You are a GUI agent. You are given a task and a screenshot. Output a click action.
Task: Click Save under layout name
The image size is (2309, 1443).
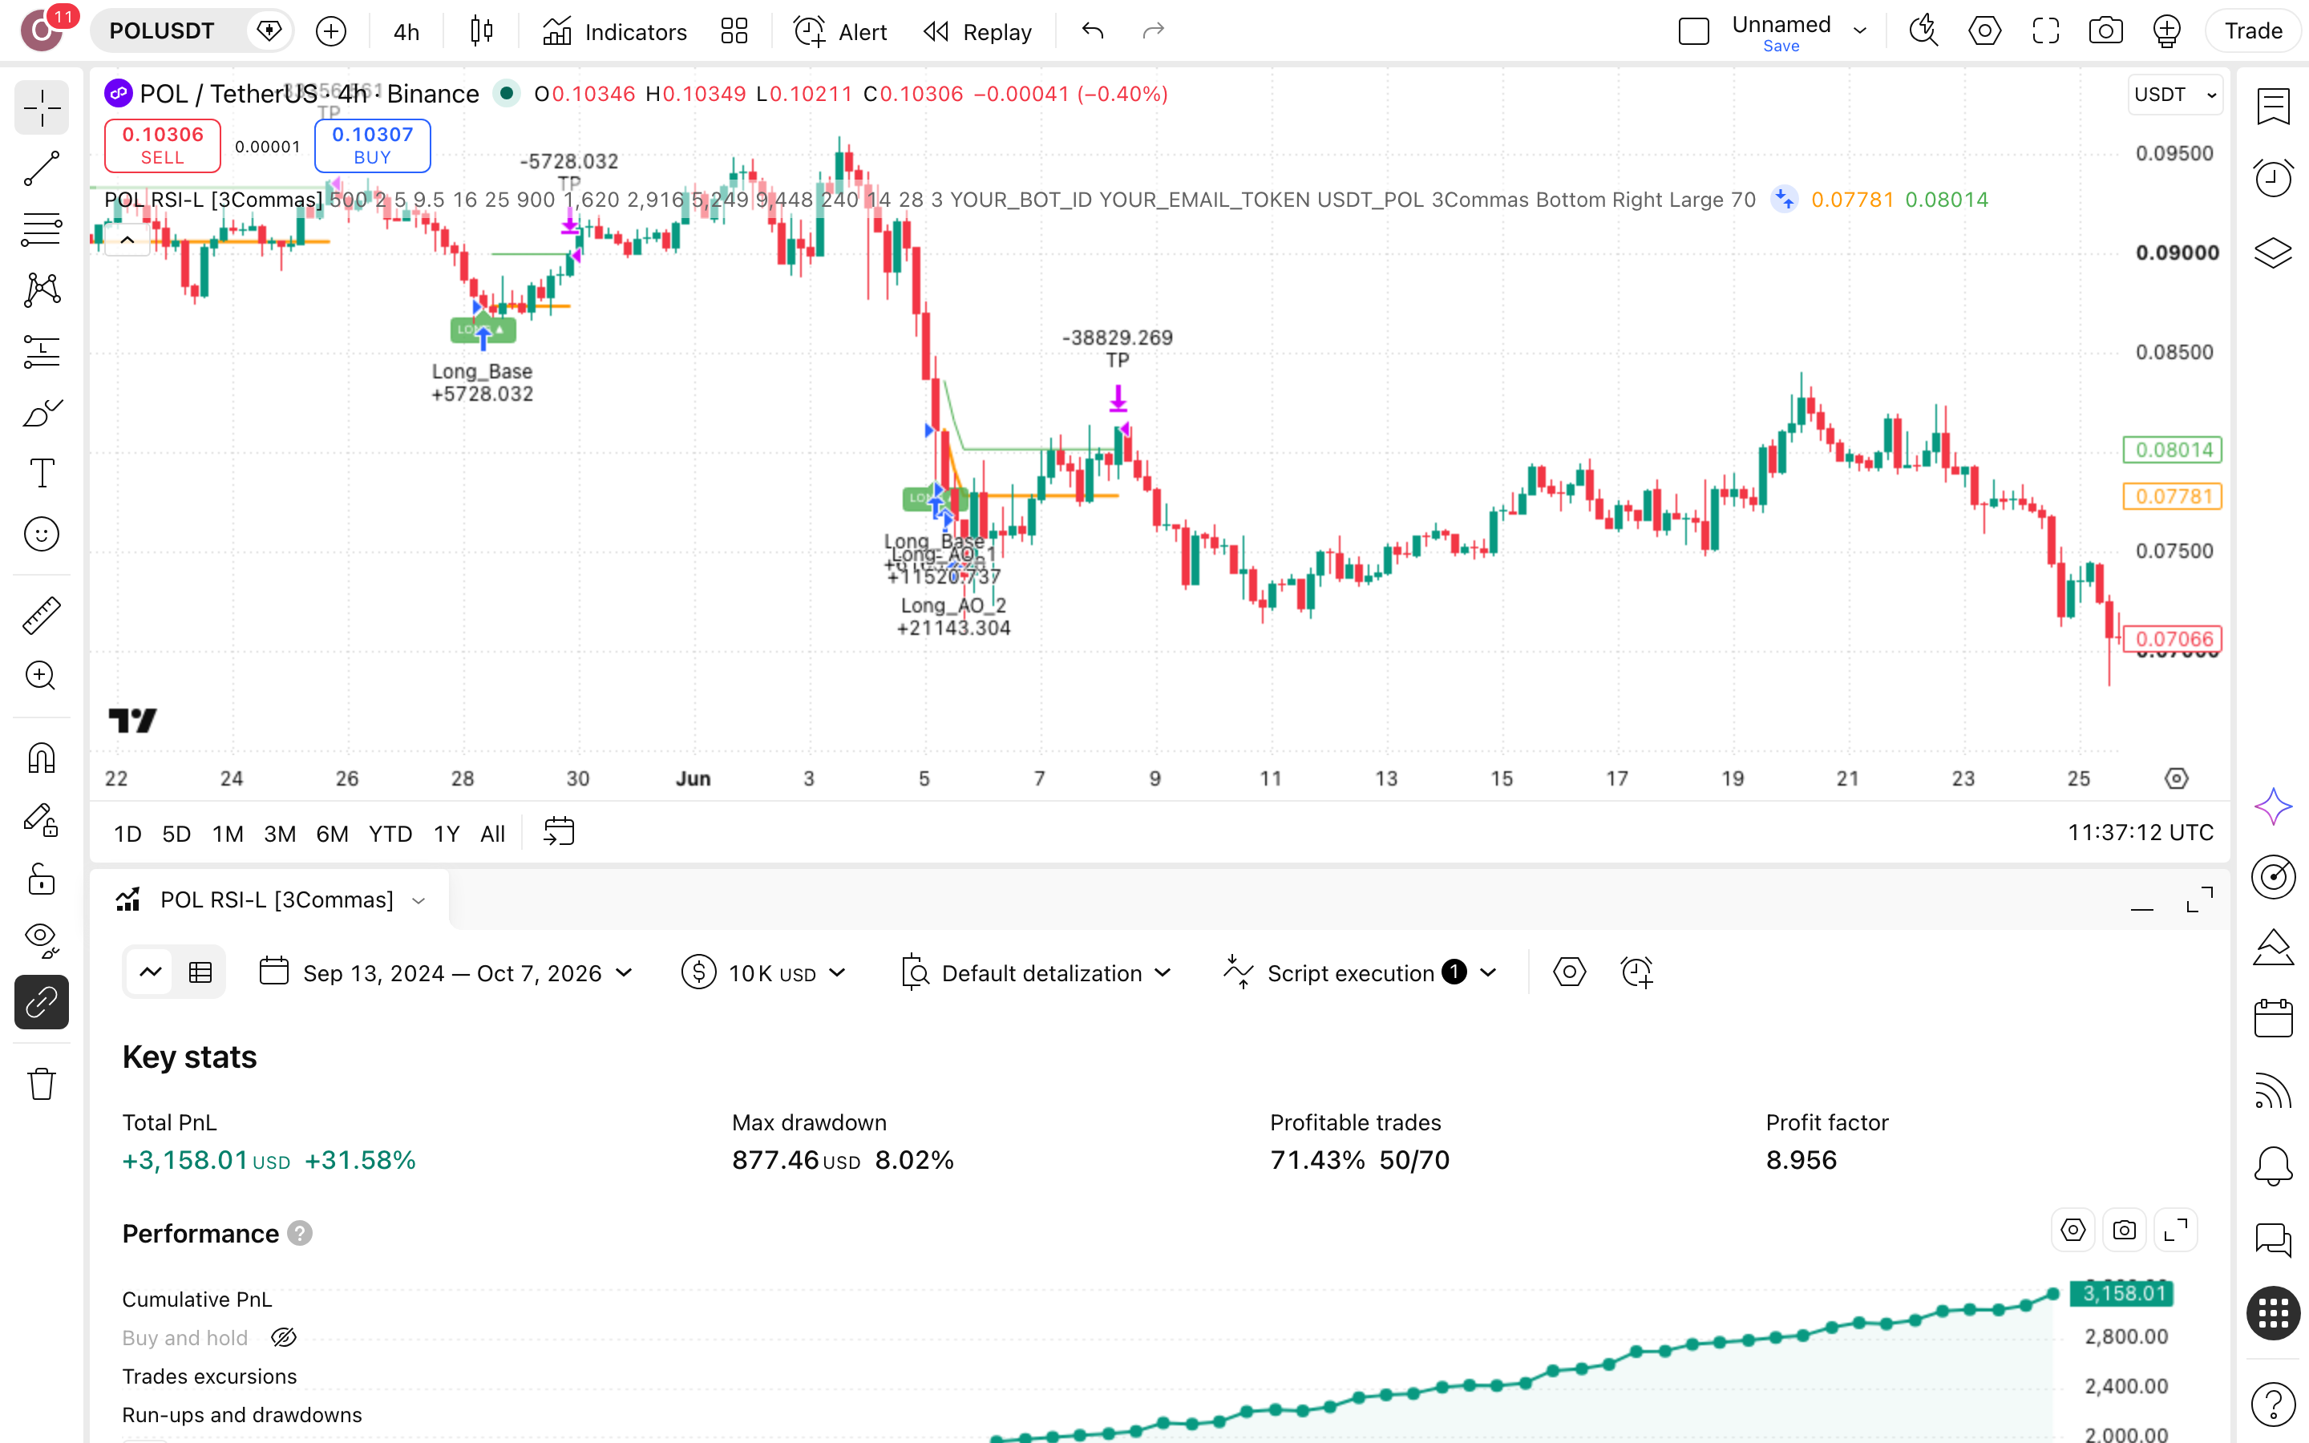[1781, 46]
